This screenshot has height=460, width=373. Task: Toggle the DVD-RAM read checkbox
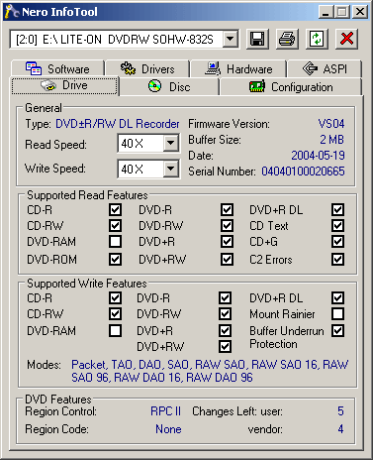(x=115, y=242)
